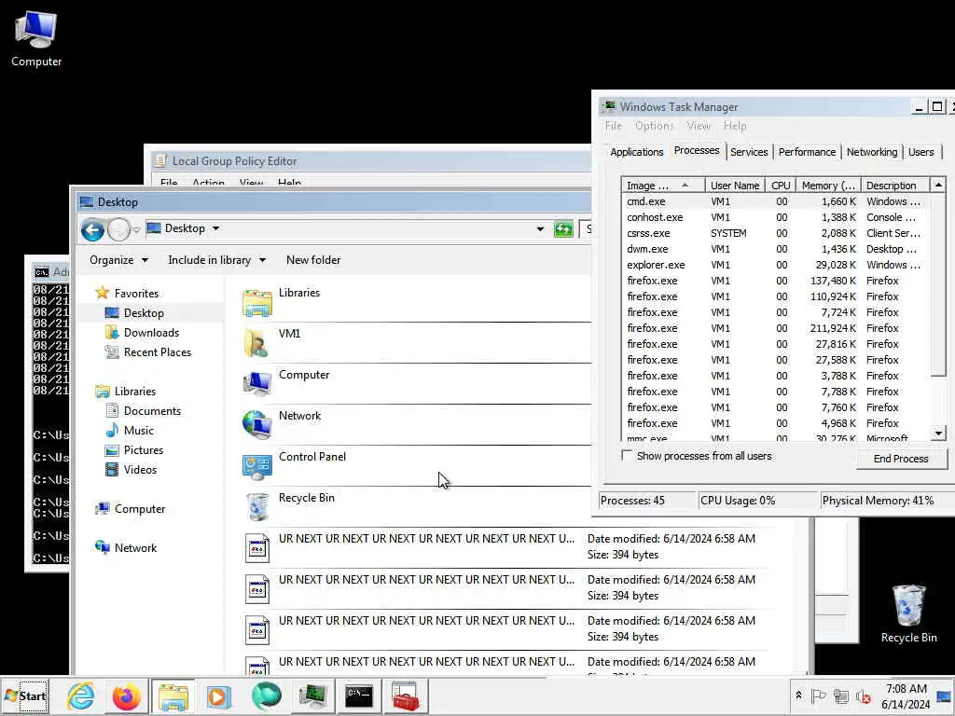Open Action Center flag in tray
955x716 pixels.
(819, 695)
